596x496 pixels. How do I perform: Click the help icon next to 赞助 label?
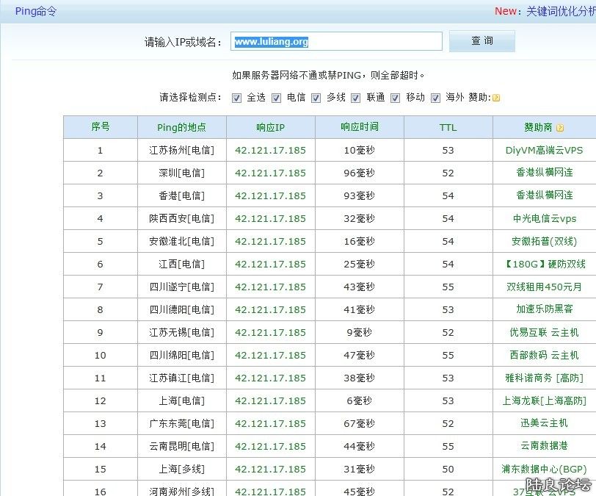point(496,98)
